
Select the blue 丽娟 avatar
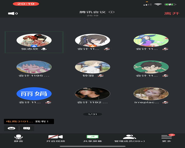pos(34,93)
